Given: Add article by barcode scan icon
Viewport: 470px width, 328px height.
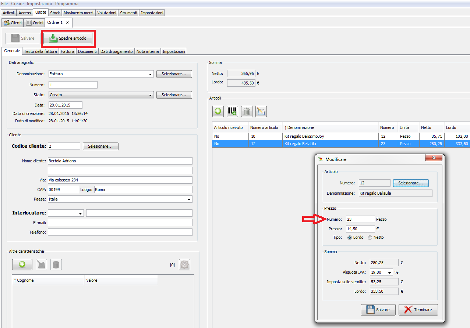Looking at the screenshot, I should coord(232,112).
